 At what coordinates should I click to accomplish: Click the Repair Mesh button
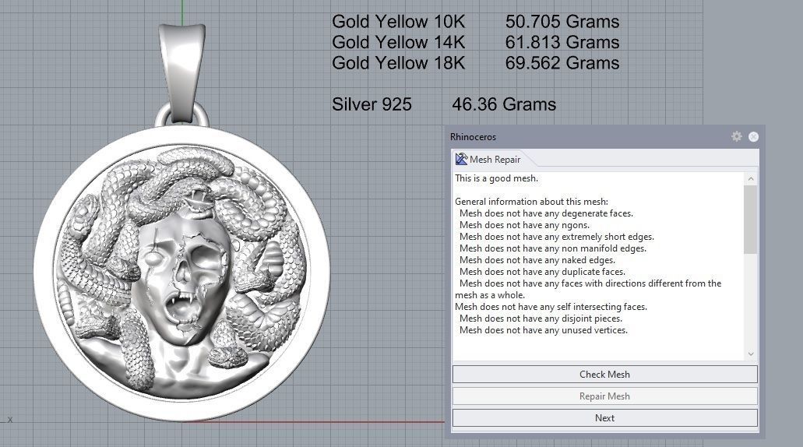pos(605,396)
